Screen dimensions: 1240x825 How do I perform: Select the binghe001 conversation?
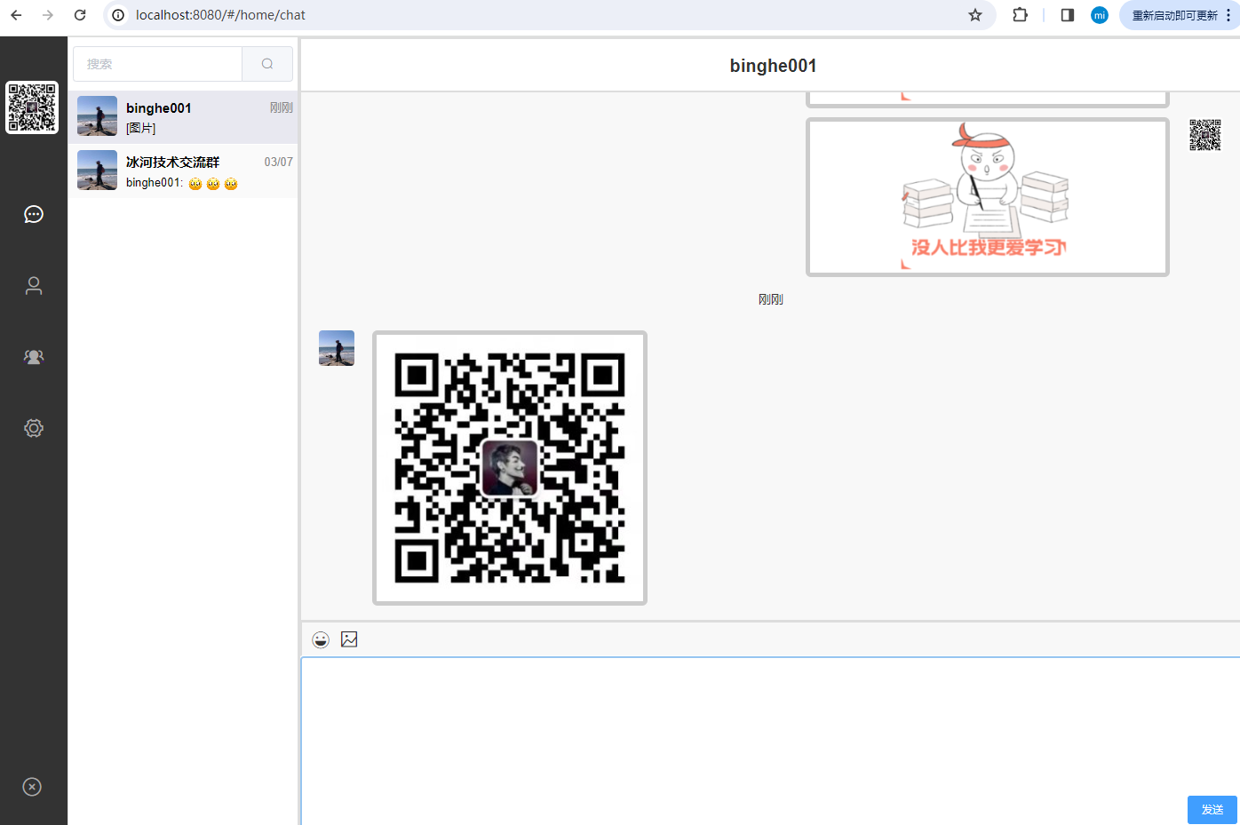tap(184, 117)
